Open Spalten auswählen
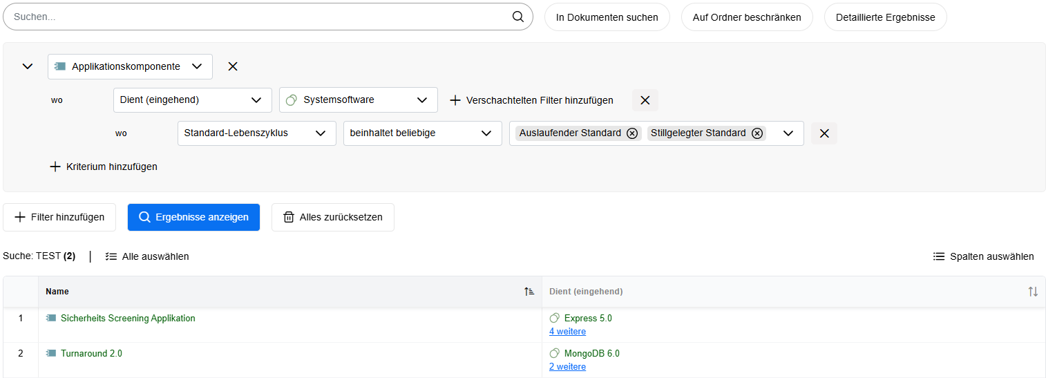This screenshot has height=378, width=1046. pyautogui.click(x=984, y=256)
